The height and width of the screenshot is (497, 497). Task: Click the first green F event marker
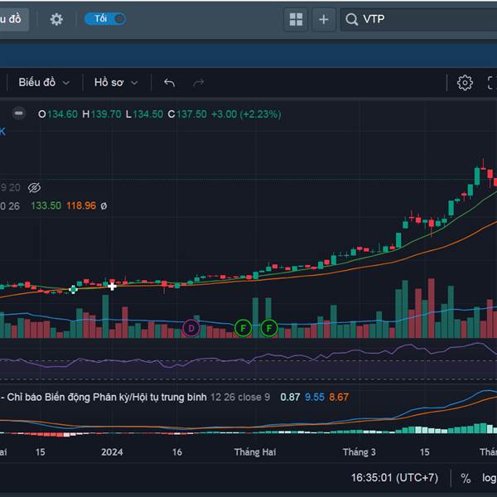click(243, 328)
